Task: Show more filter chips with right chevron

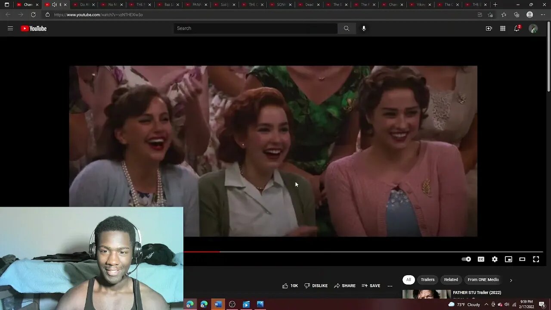Action: tap(511, 280)
